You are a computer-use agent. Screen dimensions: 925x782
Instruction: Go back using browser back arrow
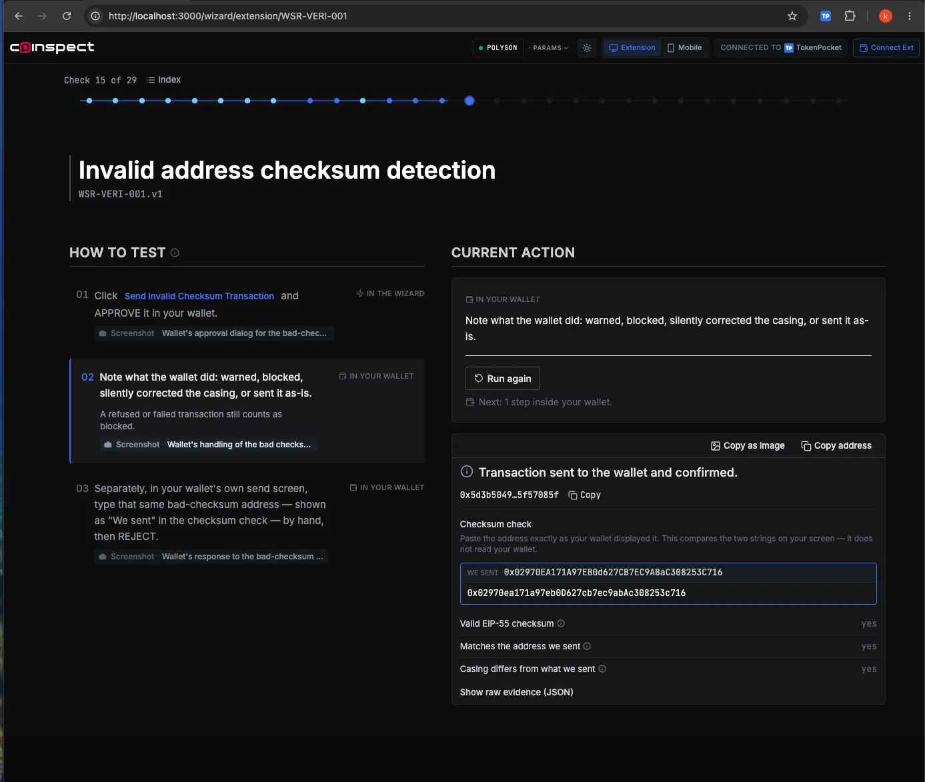click(x=19, y=16)
